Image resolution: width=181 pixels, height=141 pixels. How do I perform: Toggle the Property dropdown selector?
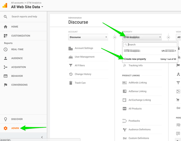point(142,37)
